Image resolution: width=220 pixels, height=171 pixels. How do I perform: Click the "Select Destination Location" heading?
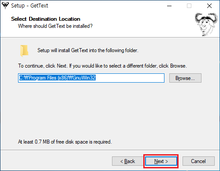click(x=46, y=19)
